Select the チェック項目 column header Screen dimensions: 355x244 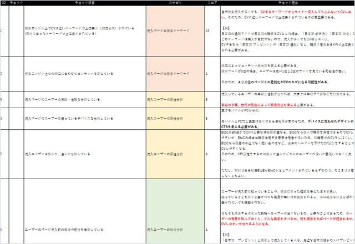(85, 3)
